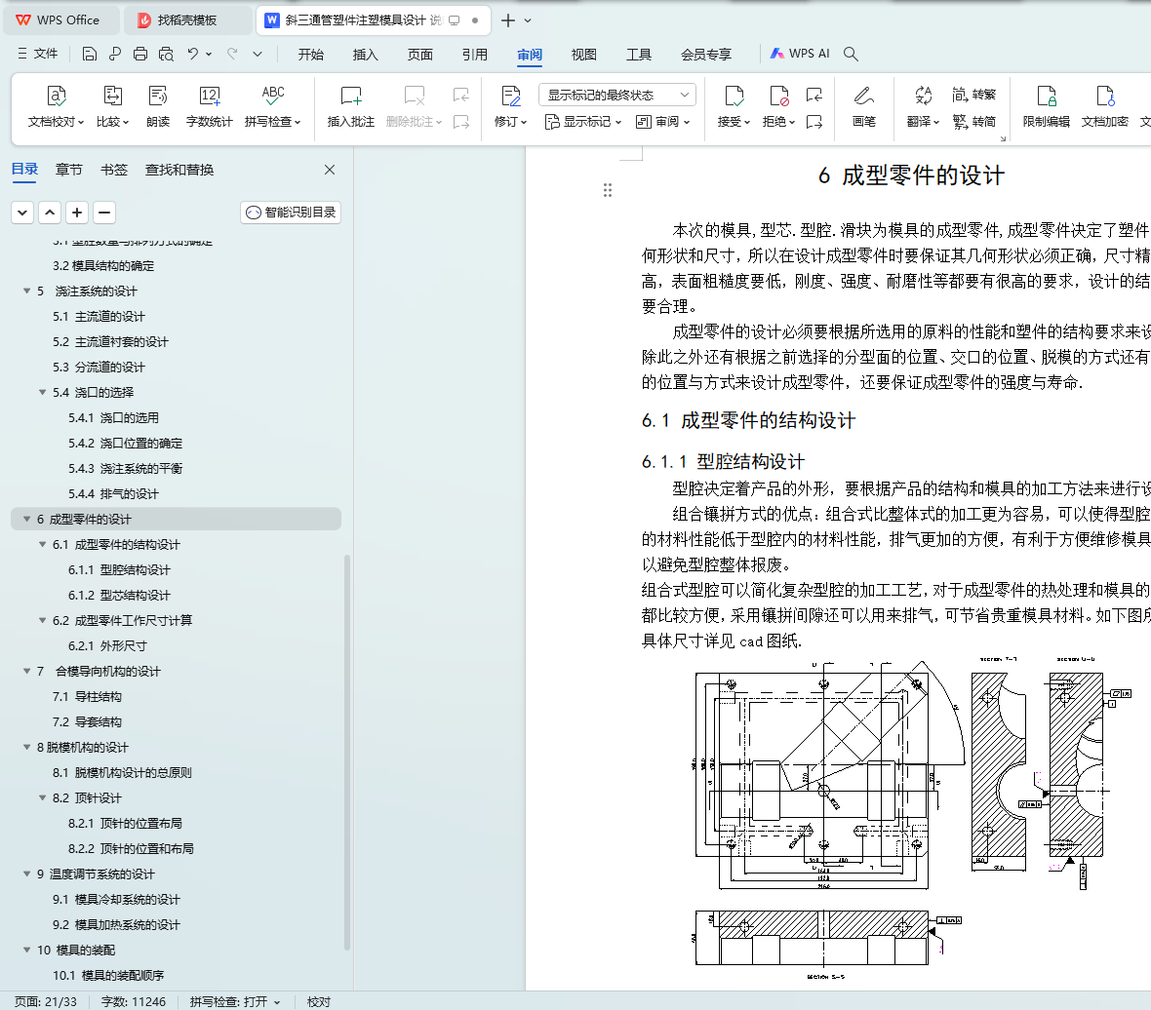Open the 审阅 pane dropdown in ribbon
Image resolution: width=1151 pixels, height=1010 pixels.
[662, 122]
